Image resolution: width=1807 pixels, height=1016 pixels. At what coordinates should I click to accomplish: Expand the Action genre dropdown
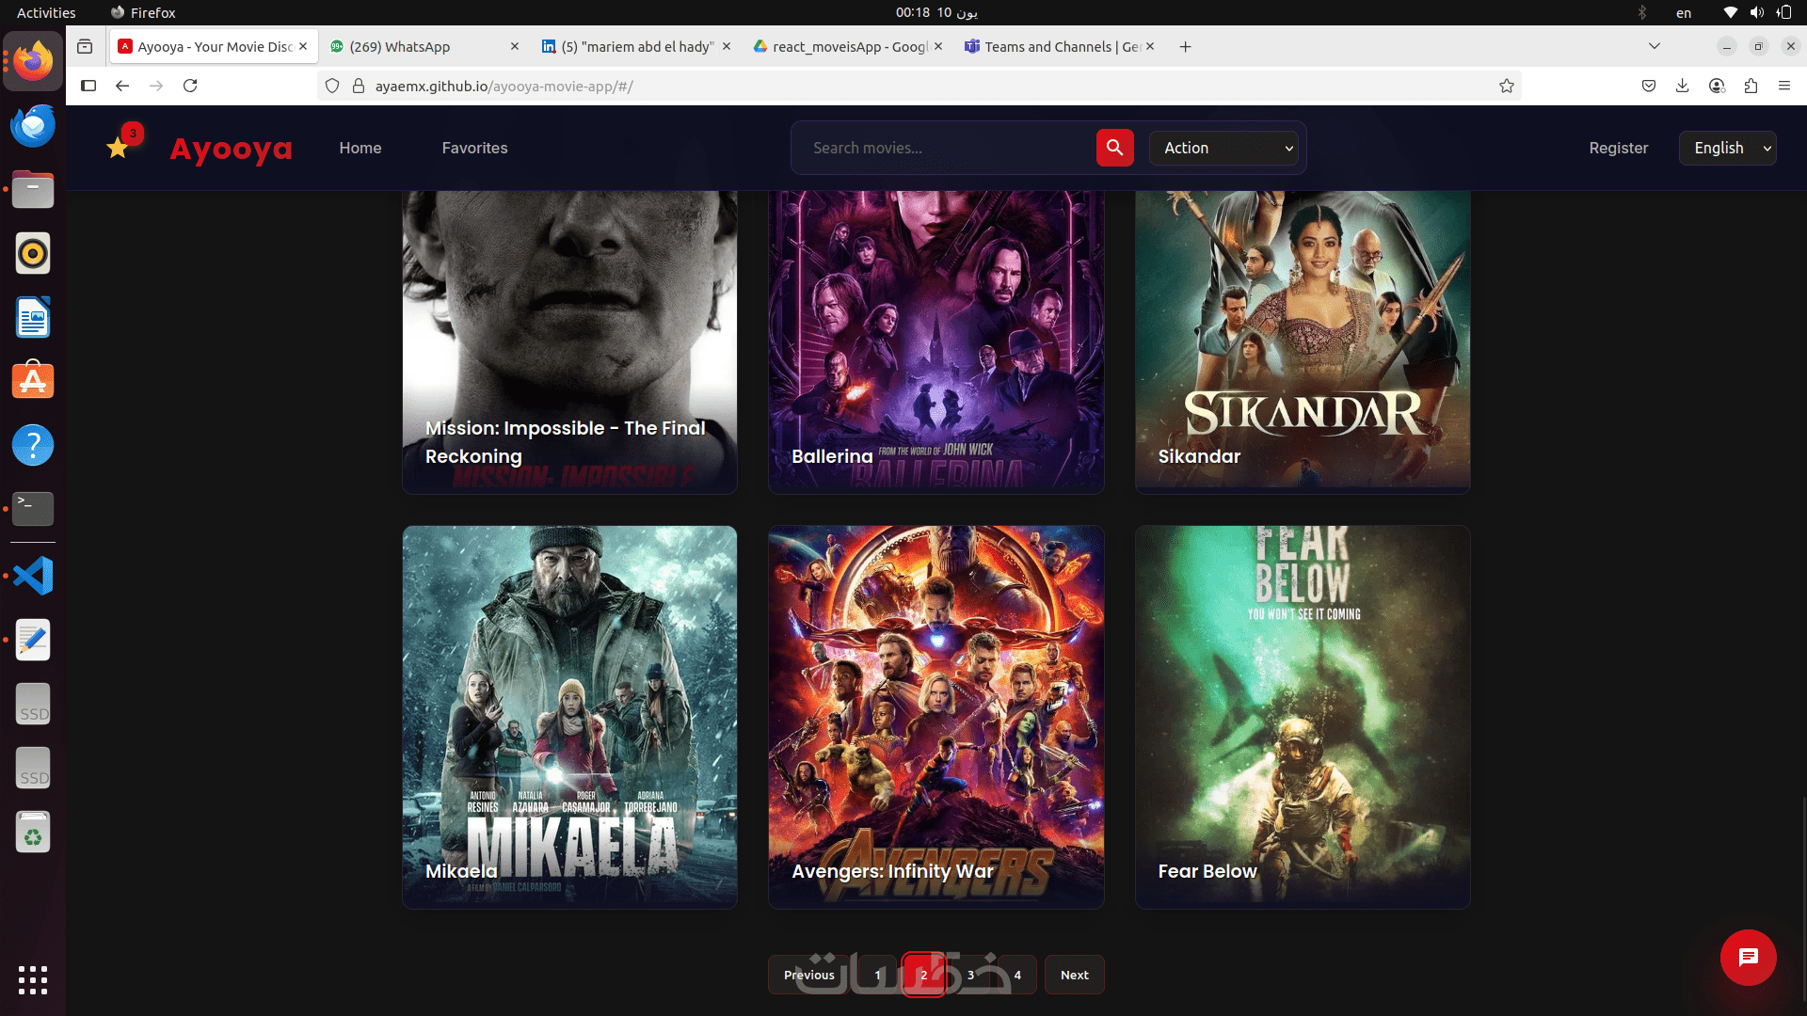pos(1223,148)
